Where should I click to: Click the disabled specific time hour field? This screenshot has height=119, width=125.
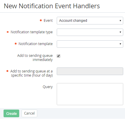90,71
